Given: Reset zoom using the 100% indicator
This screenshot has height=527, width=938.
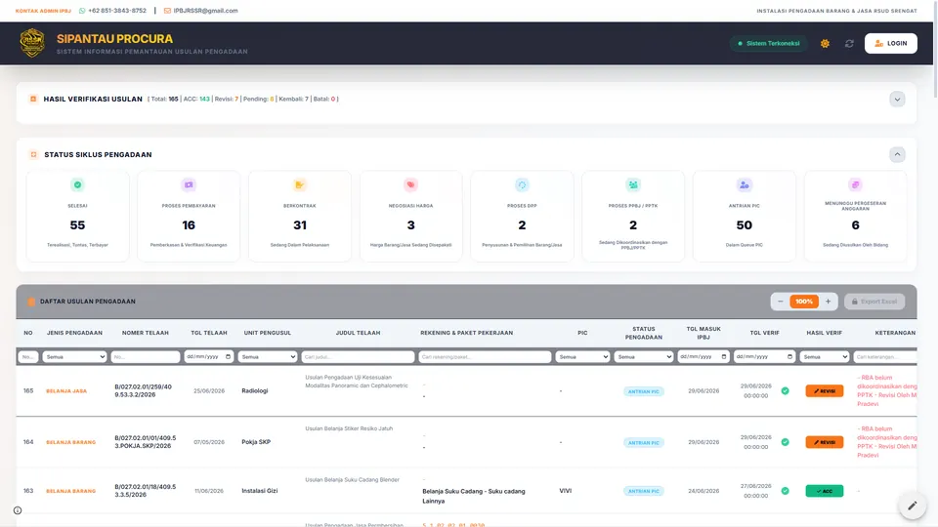Looking at the screenshot, I should (804, 302).
